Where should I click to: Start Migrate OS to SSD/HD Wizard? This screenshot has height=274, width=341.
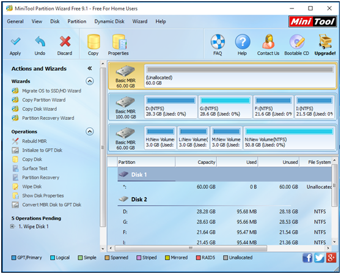click(x=51, y=91)
